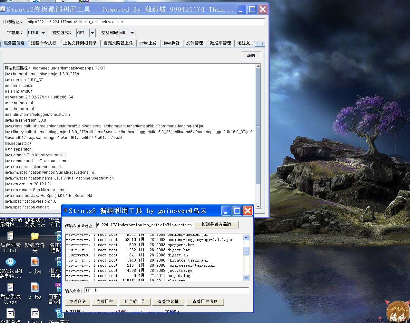Click the 空格编码 value field
The width and height of the screenshot is (410, 323).
(x=124, y=33)
